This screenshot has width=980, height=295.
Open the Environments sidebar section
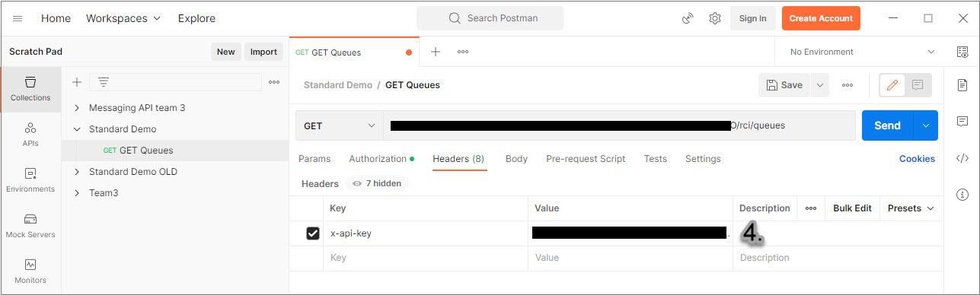pos(30,180)
